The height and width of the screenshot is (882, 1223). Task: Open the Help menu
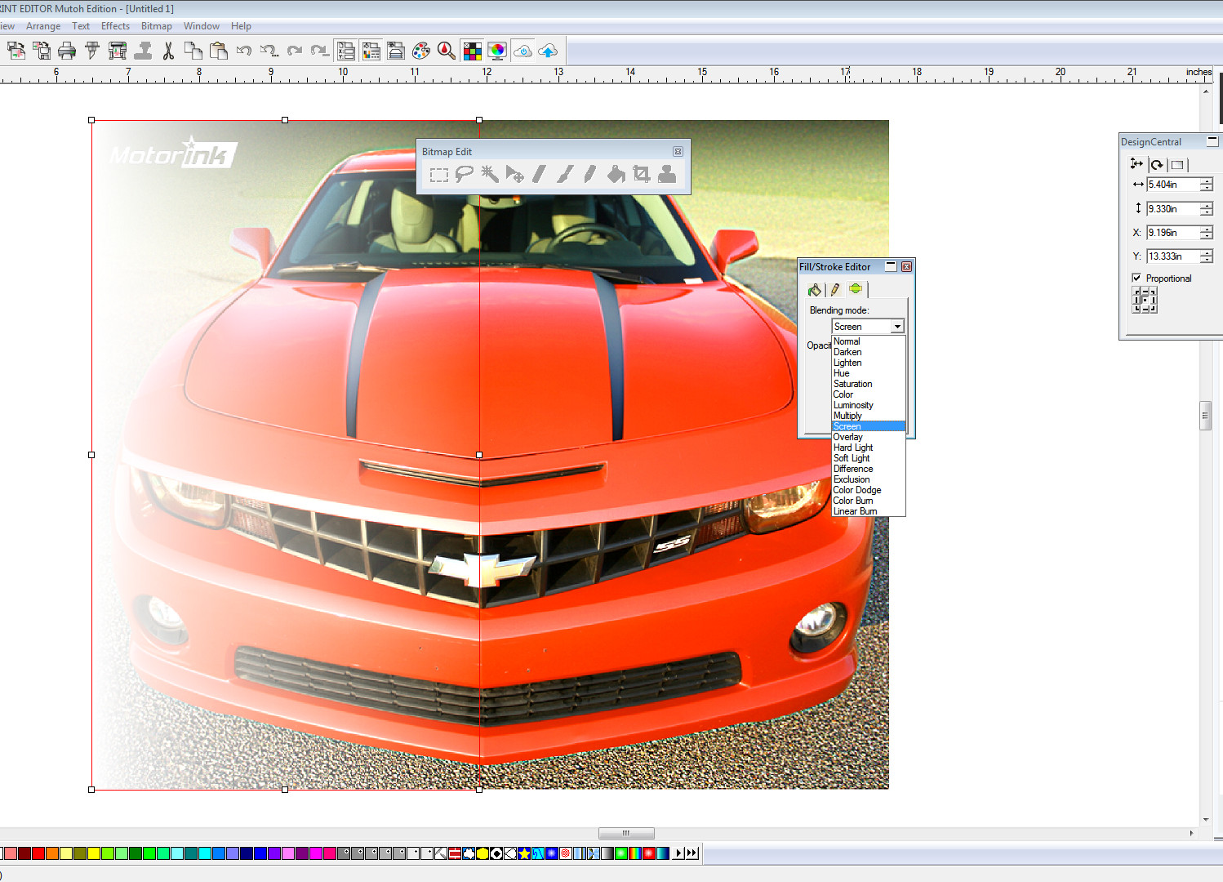[241, 26]
